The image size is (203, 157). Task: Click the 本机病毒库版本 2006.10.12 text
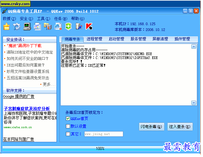(140, 30)
